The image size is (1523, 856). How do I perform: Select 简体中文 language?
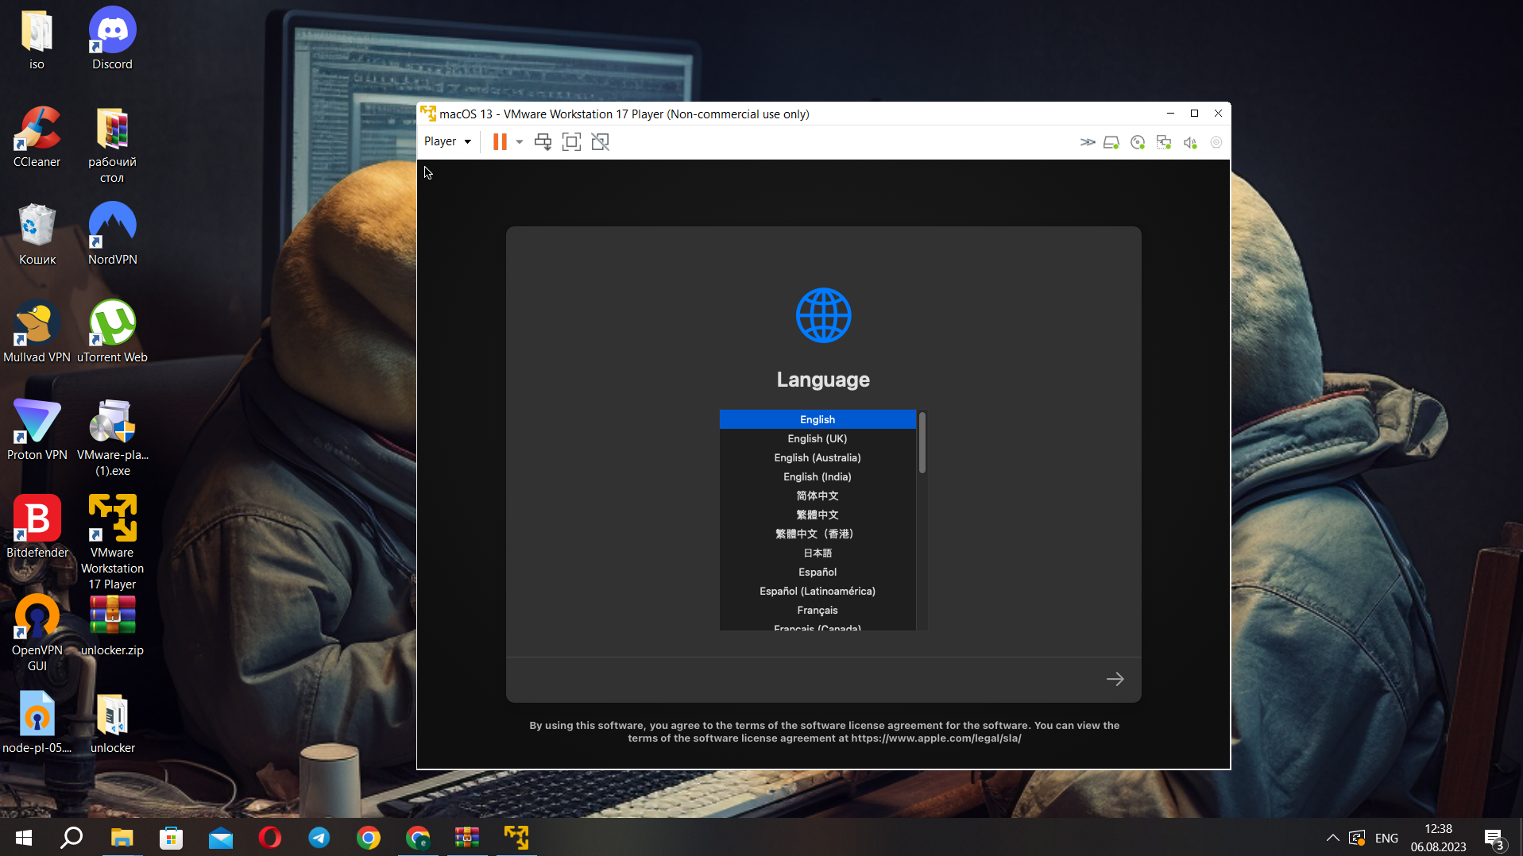point(818,495)
